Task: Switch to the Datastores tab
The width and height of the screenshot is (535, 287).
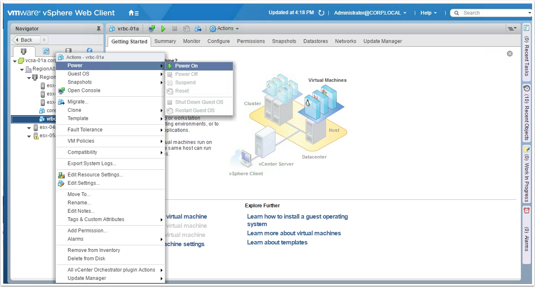Action: click(x=315, y=41)
